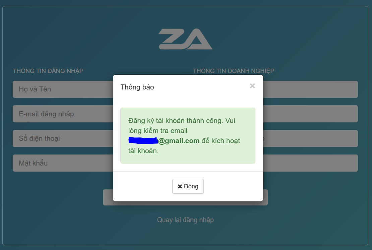The image size is (372, 250).
Task: Click the cross icon inside Đóng button
Action: [180, 186]
